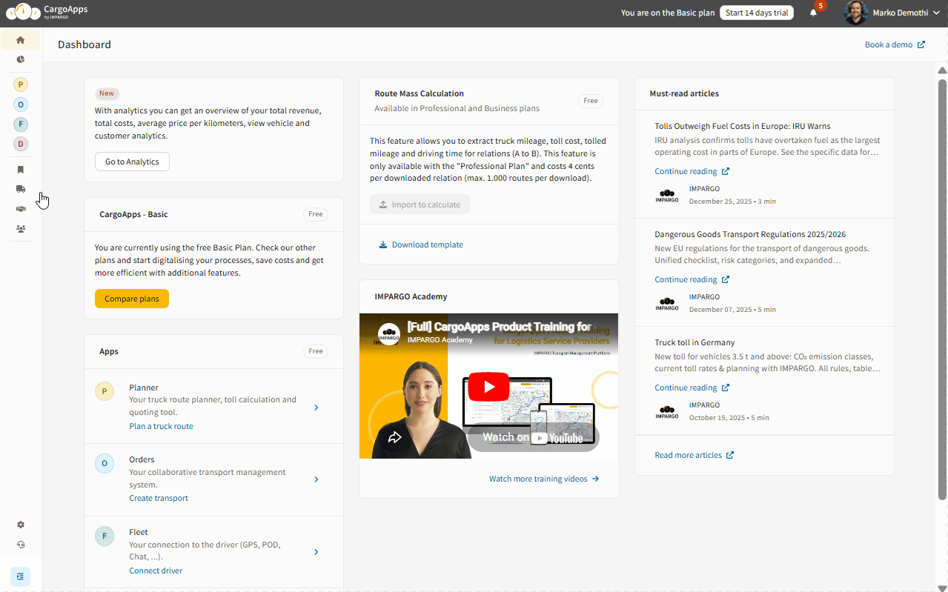Open support via the headset sidebar icon
The height and width of the screenshot is (592, 948).
pyautogui.click(x=21, y=545)
